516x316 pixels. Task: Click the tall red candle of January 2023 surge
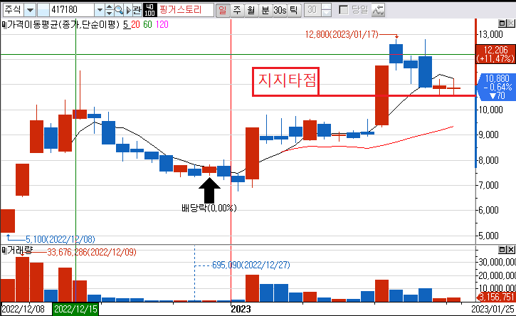point(381,95)
